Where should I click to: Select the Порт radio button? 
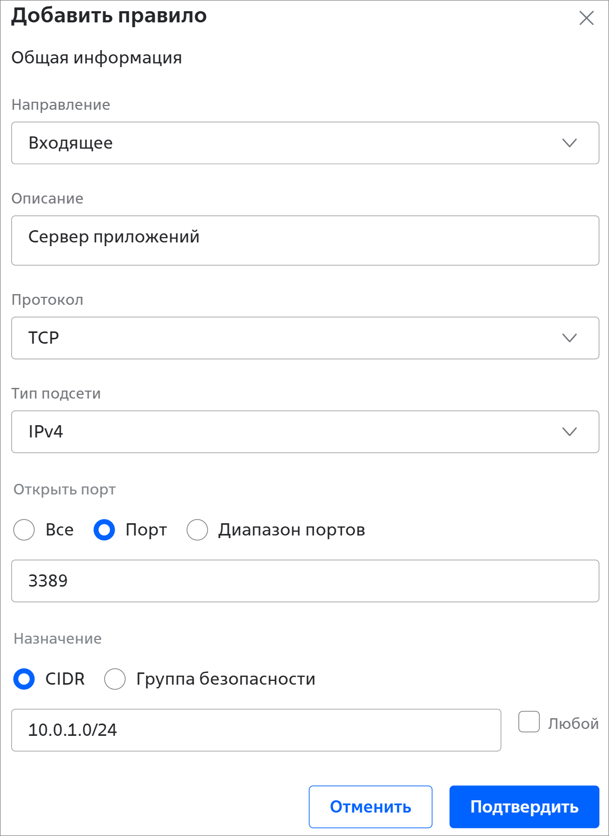tap(104, 530)
